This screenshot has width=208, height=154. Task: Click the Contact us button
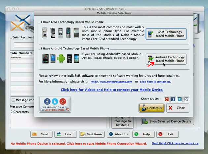(x=152, y=108)
